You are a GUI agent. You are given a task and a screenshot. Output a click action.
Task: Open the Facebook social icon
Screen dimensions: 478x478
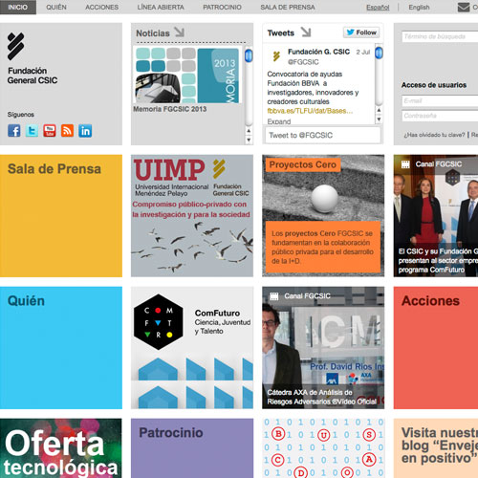[14, 131]
